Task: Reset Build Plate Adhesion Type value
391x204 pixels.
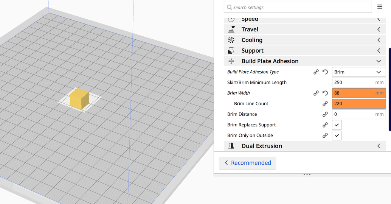Action: click(325, 72)
